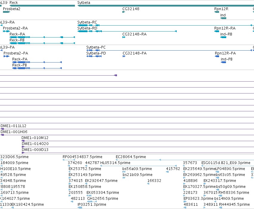Click EST LP04890.5prime
254x209 pixels.
[217, 172]
